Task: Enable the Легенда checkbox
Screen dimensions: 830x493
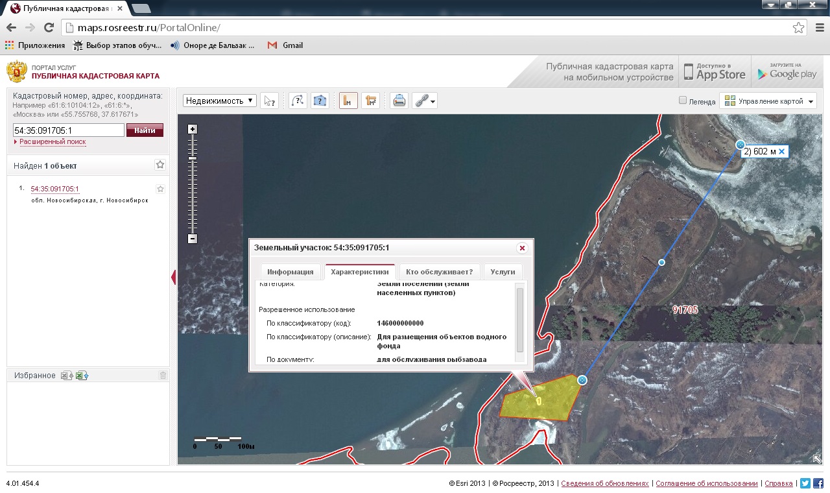Action: coord(682,101)
